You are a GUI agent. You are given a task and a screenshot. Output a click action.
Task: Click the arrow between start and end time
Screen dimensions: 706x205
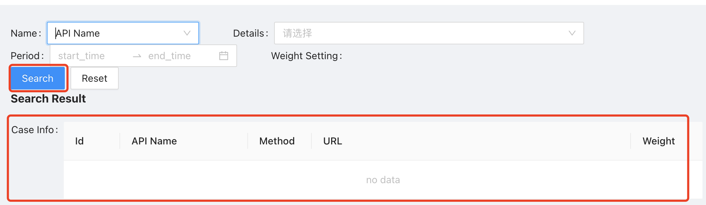point(137,56)
